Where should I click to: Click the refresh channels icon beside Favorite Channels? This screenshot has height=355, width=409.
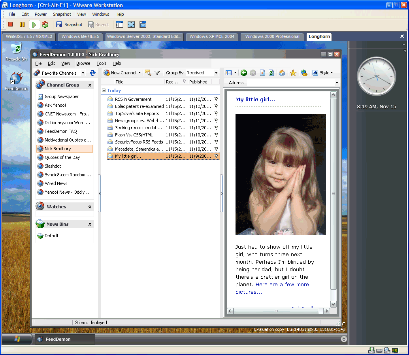(92, 73)
